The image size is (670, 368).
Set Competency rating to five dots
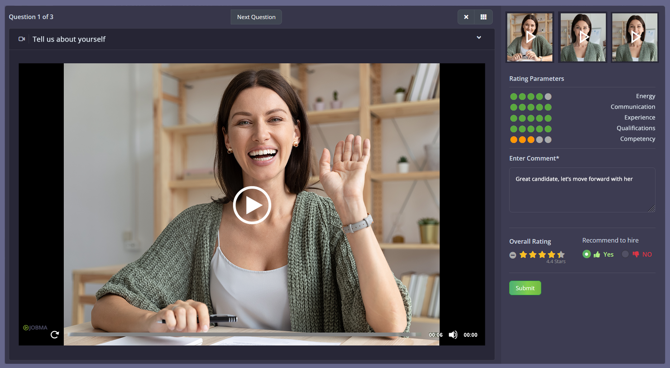pos(548,140)
